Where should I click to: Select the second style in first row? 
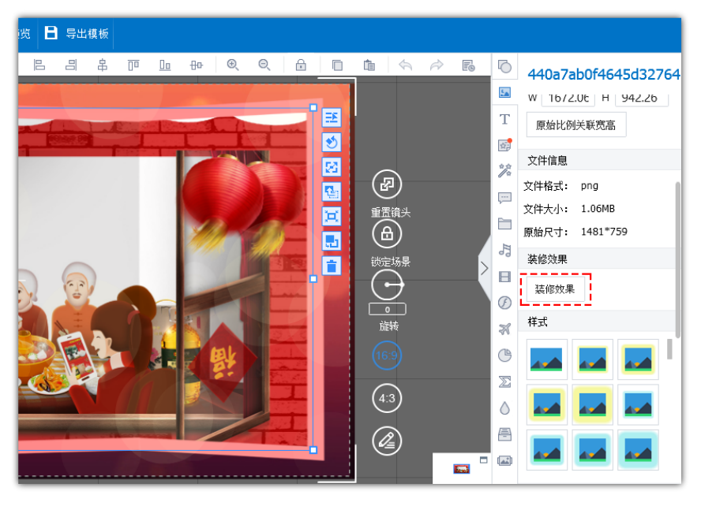[x=592, y=359]
